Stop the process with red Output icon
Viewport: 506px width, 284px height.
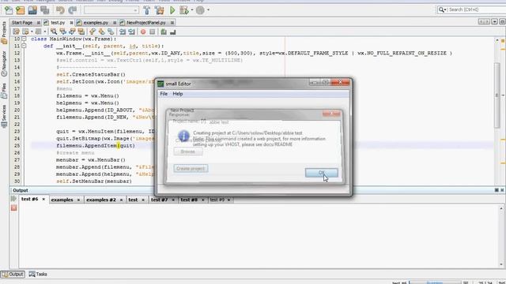(13, 208)
